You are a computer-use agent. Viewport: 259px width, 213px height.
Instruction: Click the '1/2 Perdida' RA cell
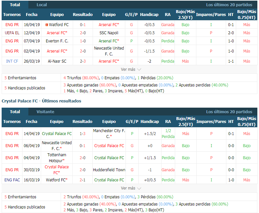pos(168,133)
